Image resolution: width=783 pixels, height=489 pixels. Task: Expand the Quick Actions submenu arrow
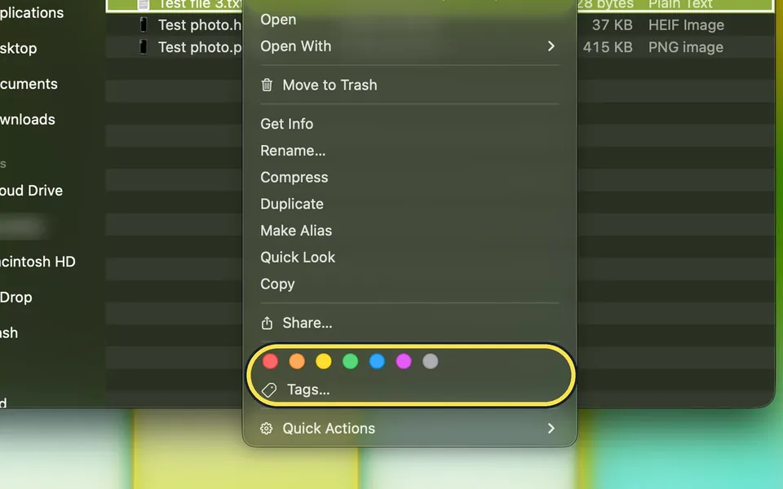click(551, 428)
